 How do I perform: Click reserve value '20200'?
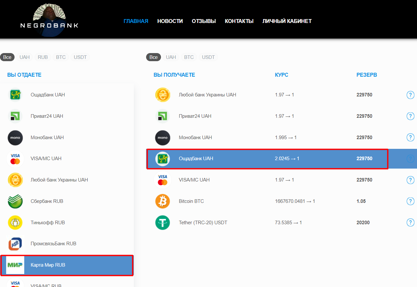point(363,223)
